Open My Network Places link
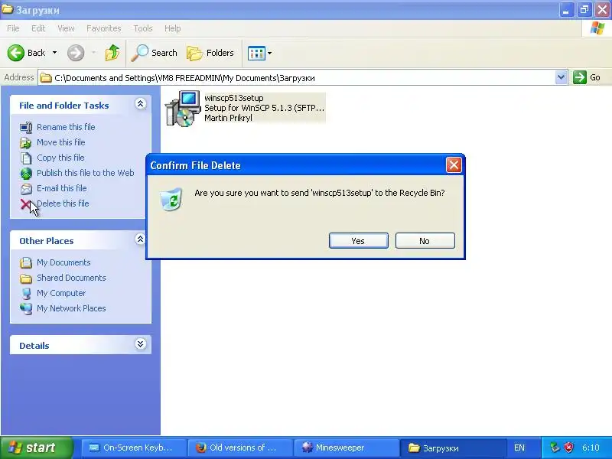The image size is (612, 459). click(71, 308)
